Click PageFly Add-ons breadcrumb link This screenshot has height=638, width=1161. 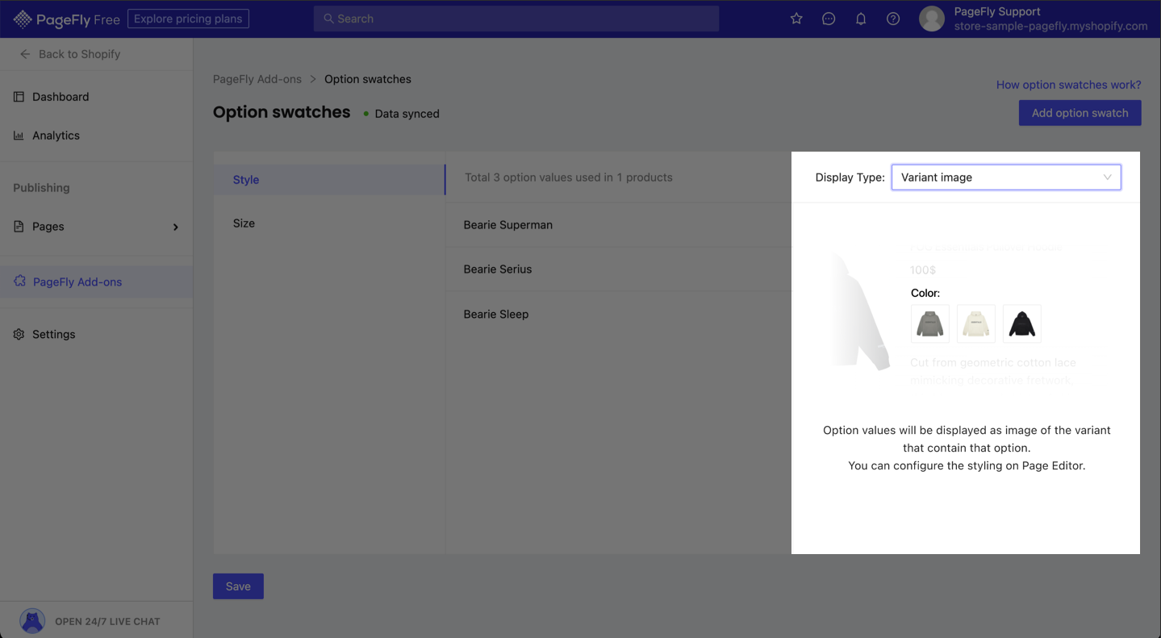(257, 79)
